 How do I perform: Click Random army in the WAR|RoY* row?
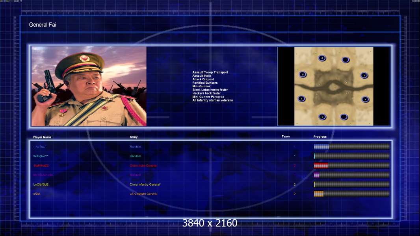(x=135, y=156)
